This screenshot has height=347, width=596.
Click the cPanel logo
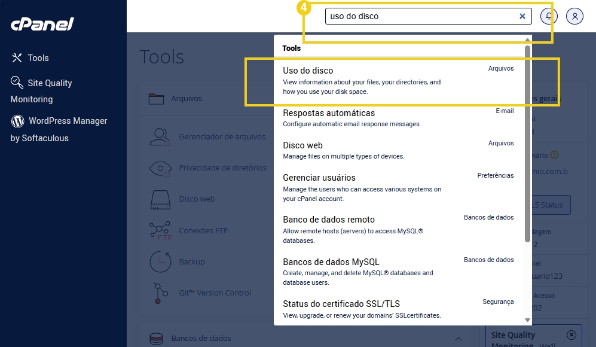click(x=41, y=25)
